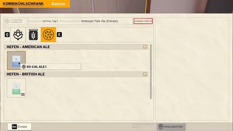This screenshot has width=233, height=131.
Task: Click the Hefen – American Ale heading
Action: [28, 47]
